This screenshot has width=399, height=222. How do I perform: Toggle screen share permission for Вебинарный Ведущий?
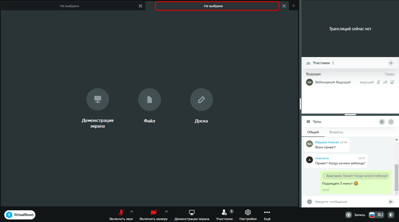392,82
